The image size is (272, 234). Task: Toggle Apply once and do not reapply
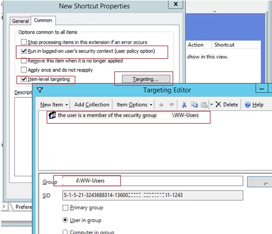pos(24,70)
